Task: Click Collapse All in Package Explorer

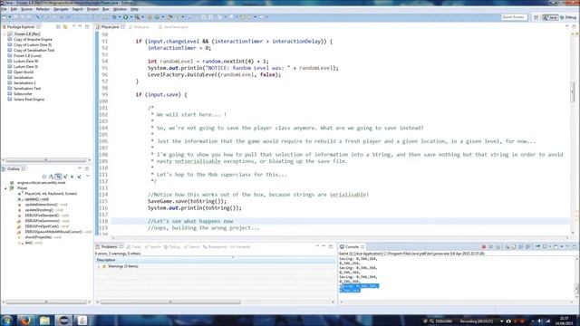Action: point(58,27)
